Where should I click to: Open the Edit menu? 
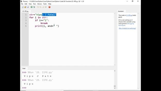pos(26,4)
